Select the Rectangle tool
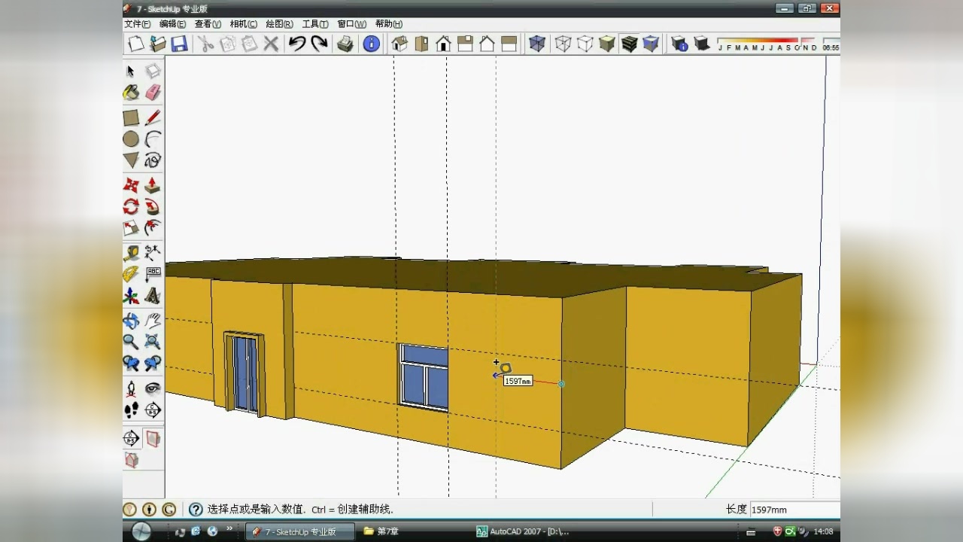963x542 pixels. click(x=131, y=118)
